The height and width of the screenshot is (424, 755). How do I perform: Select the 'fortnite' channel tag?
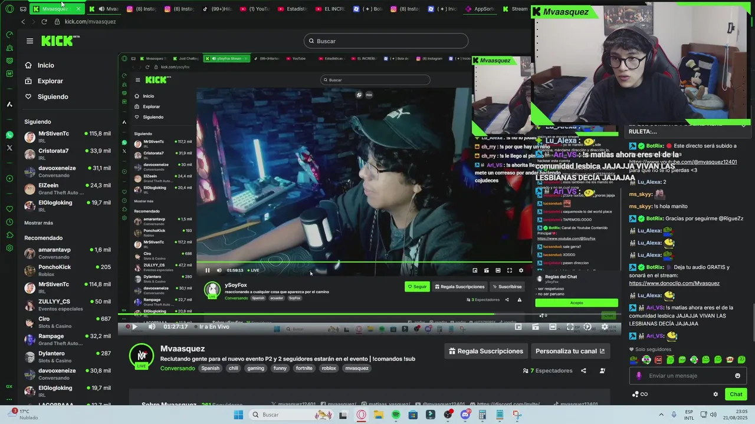(x=304, y=368)
